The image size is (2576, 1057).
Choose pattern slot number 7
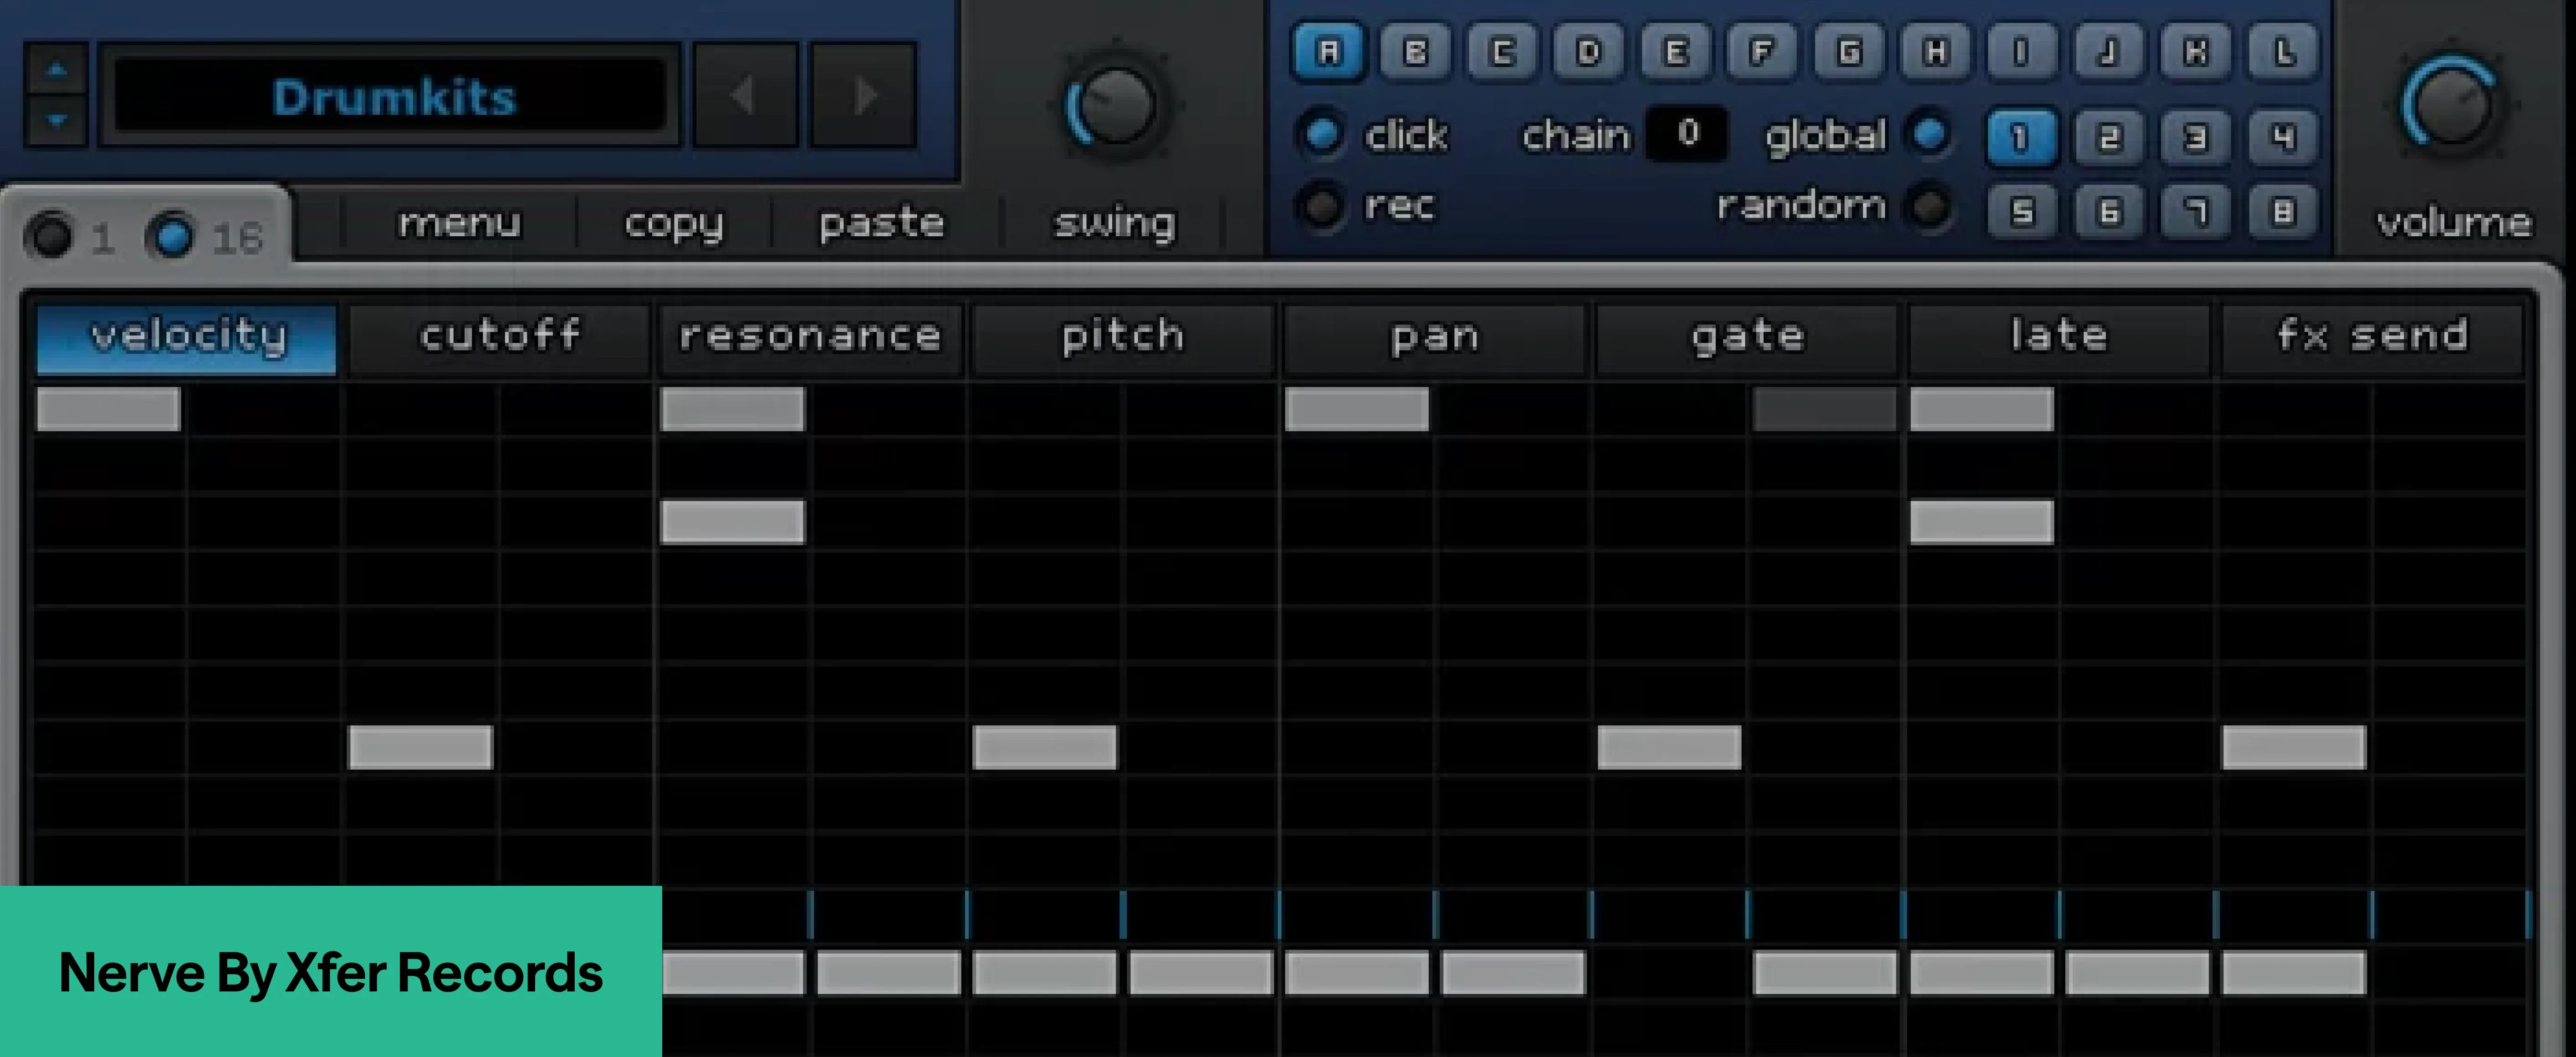coord(2196,211)
